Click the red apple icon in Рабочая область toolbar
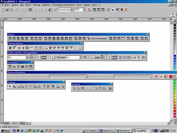 coord(10,47)
